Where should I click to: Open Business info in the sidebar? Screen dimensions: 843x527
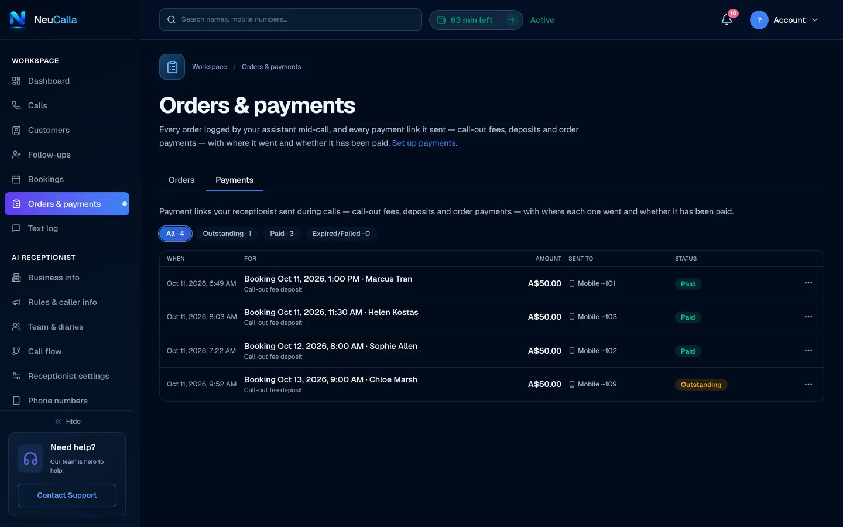click(67, 278)
